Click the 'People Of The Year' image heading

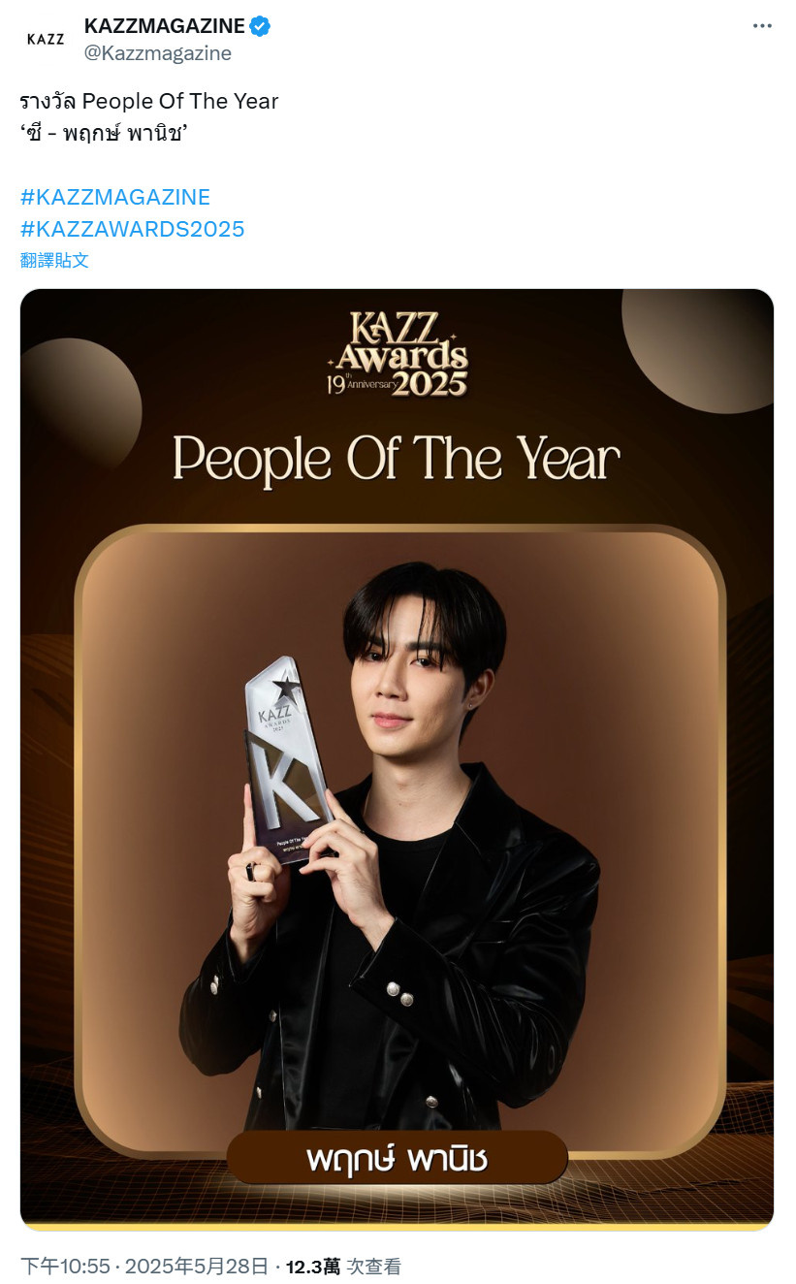(396, 458)
